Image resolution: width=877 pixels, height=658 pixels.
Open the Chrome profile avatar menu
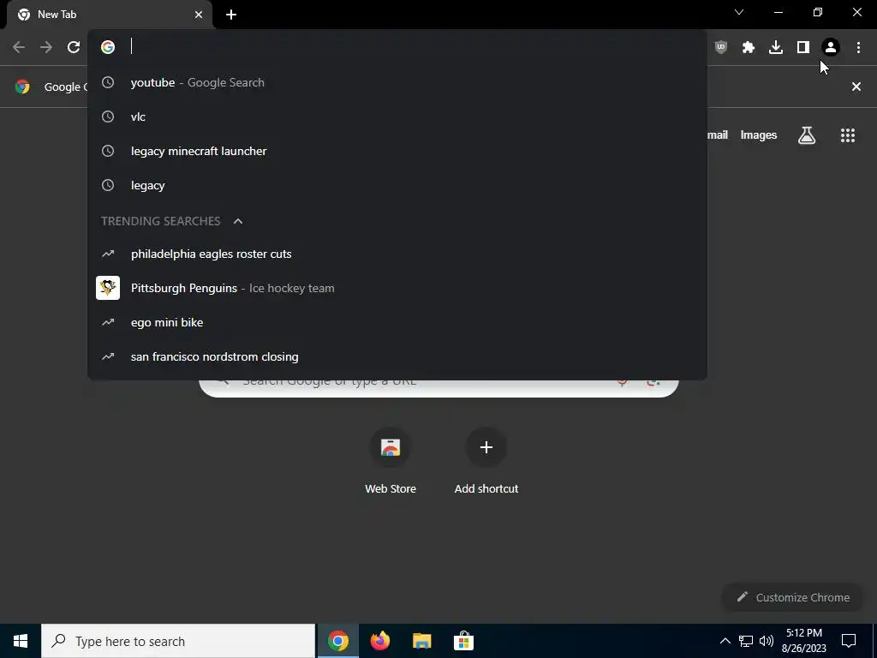(x=831, y=48)
